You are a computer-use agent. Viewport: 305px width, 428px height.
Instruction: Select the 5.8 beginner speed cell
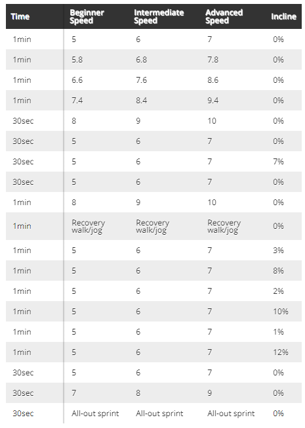point(77,60)
